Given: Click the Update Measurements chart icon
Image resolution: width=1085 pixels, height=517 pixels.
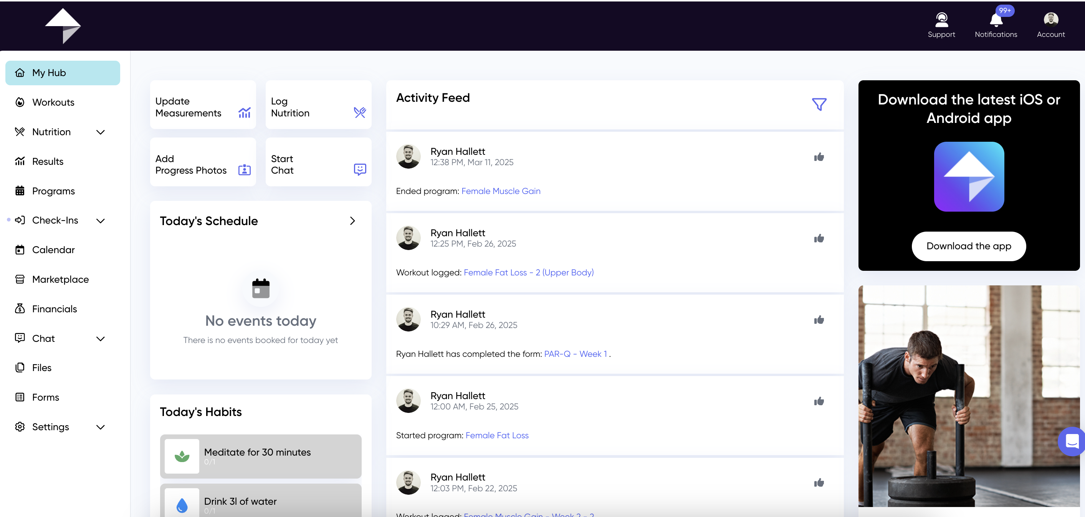Looking at the screenshot, I should coord(244,113).
